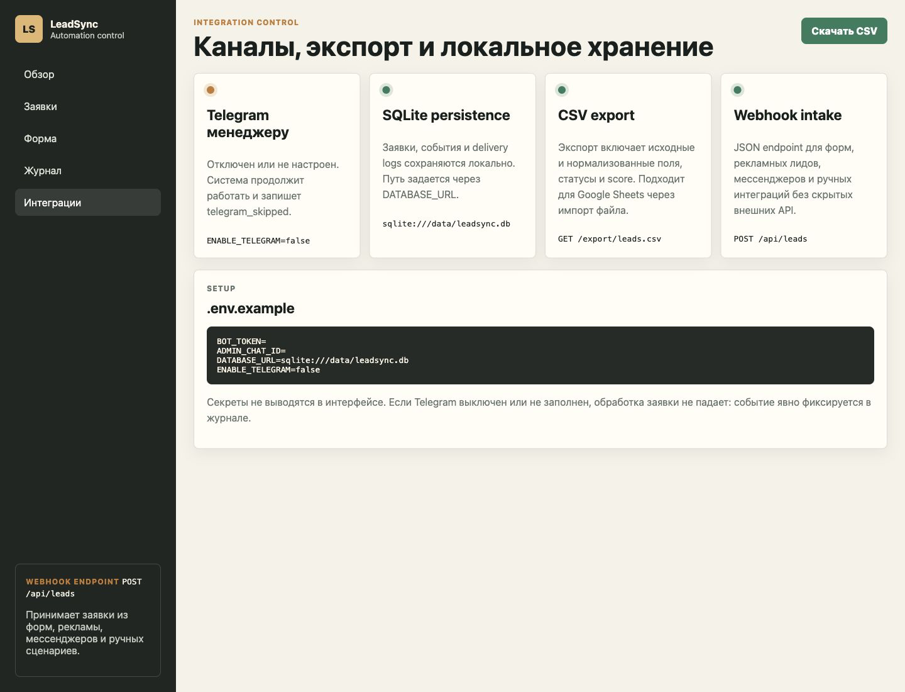
Task: Click the sqlite:///data/leadsync.db path in SQLite card
Action: (x=446, y=223)
